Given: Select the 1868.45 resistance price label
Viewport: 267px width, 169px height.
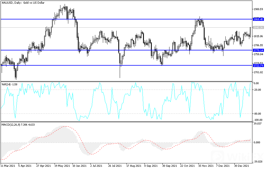Looking at the screenshot, I should point(258,19).
